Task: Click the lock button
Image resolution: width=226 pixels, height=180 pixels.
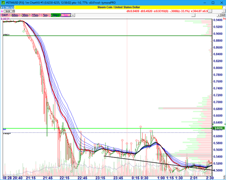Action: tap(8, 11)
